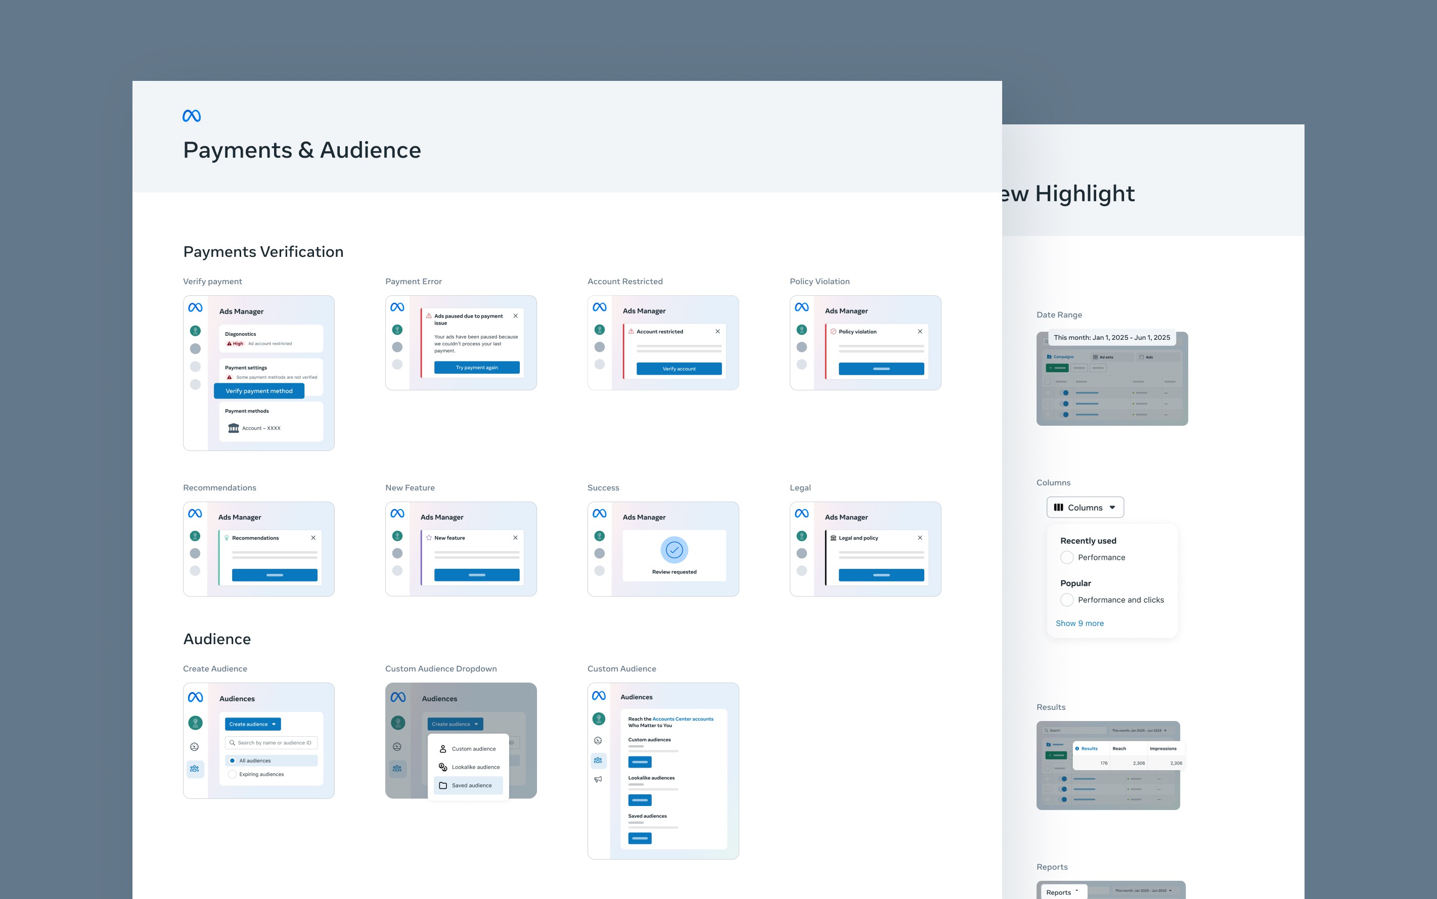Click the bank icon next to Account – XXXX
The image size is (1437, 899).
point(234,428)
